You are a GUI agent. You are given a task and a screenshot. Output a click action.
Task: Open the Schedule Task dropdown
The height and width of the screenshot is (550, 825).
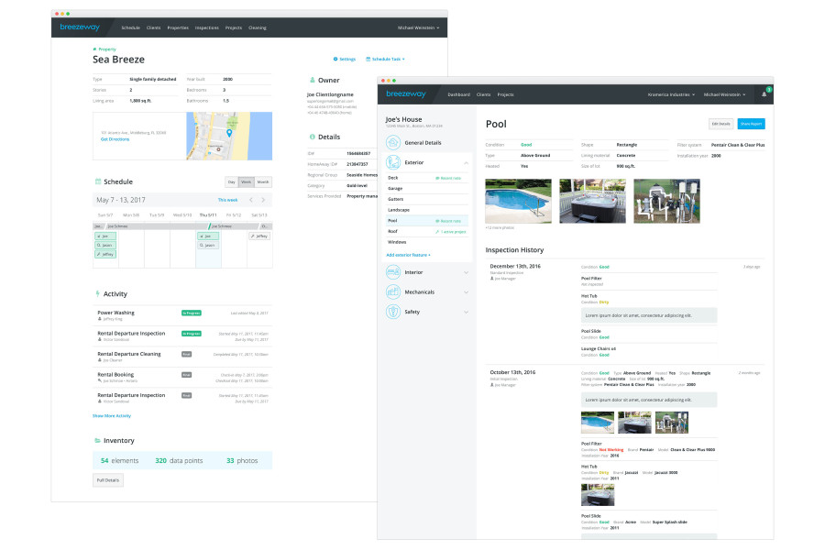click(x=386, y=59)
